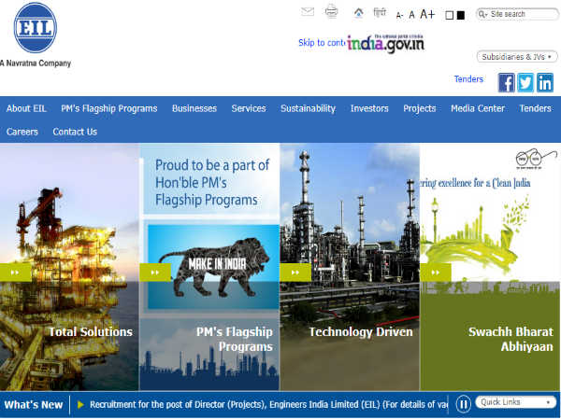Click the email envelope icon
The width and height of the screenshot is (561, 420).
[308, 12]
